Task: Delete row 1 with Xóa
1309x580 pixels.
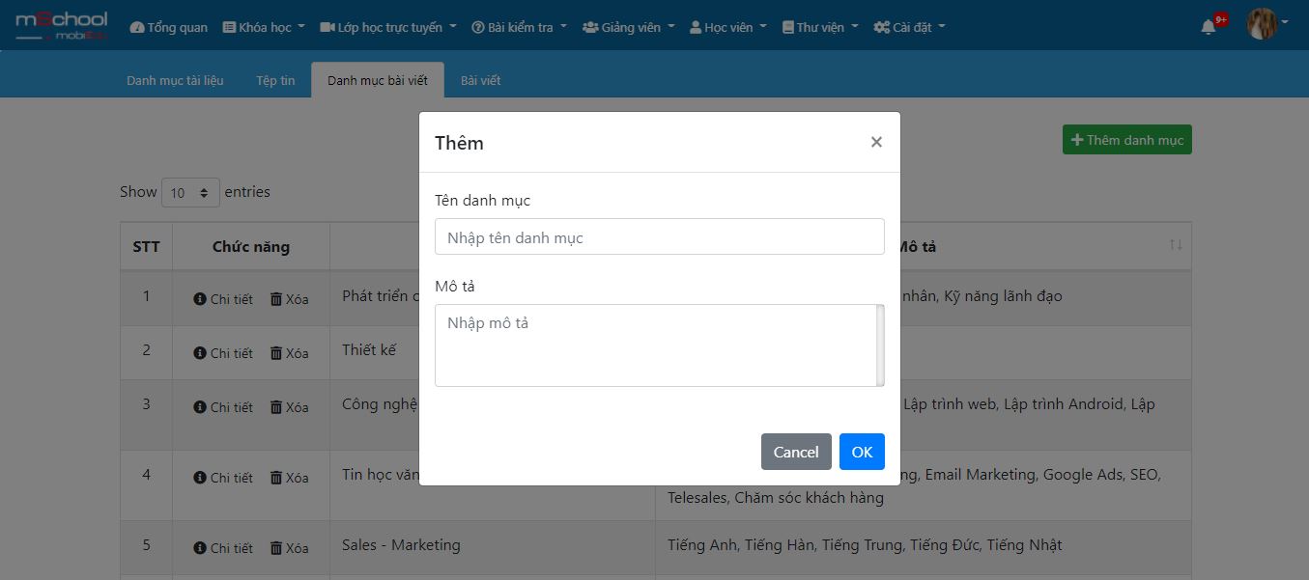Action: click(290, 299)
